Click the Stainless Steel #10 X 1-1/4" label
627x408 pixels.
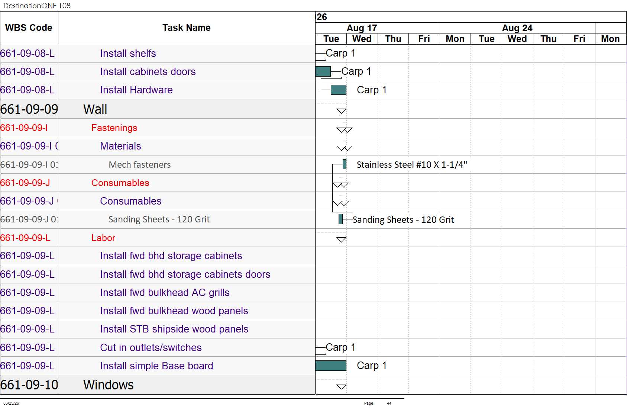pyautogui.click(x=412, y=164)
